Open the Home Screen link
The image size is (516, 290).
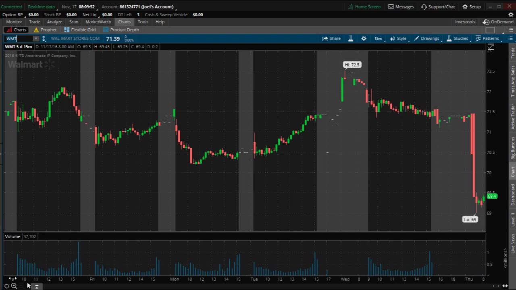pyautogui.click(x=364, y=6)
